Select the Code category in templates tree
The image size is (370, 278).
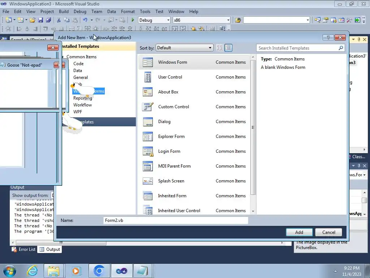point(78,64)
